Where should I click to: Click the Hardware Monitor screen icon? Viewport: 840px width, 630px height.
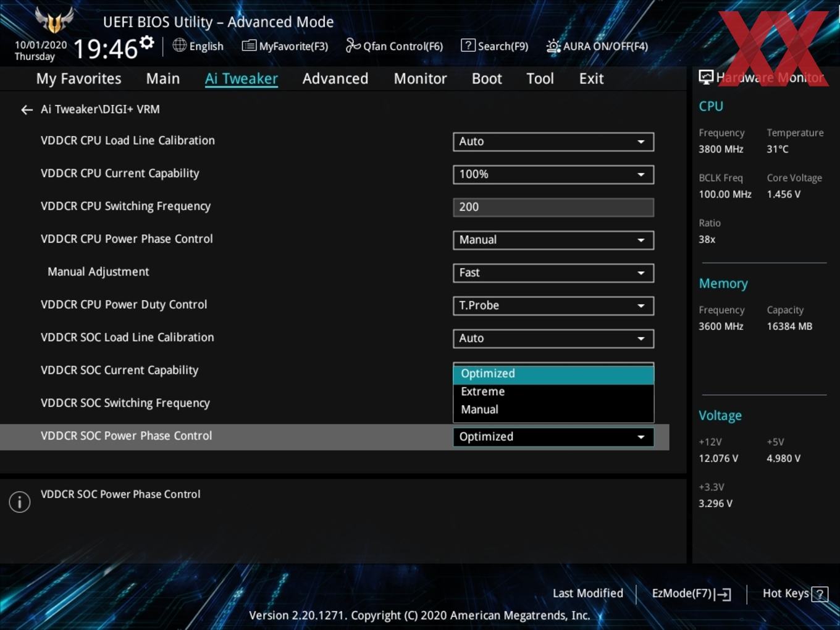[706, 77]
